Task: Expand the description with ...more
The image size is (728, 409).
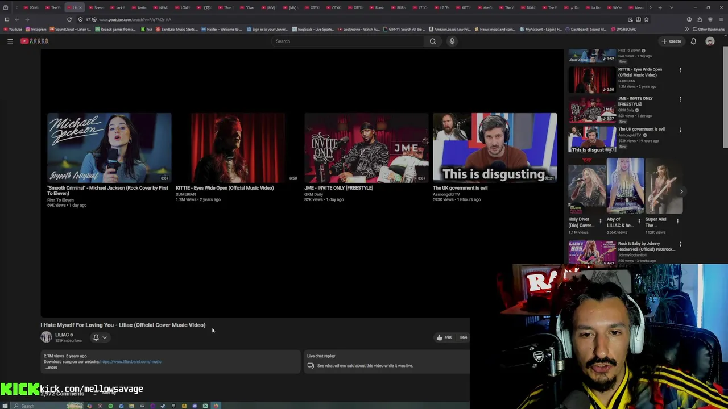Action: coord(51,368)
